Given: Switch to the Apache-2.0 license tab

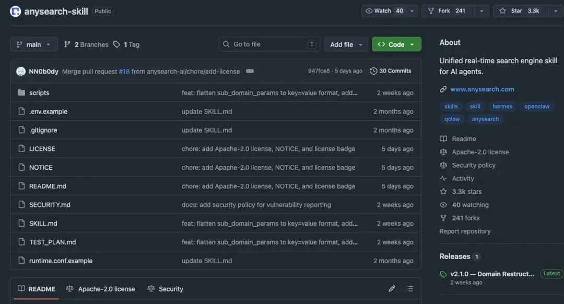Looking at the screenshot, I should point(100,289).
